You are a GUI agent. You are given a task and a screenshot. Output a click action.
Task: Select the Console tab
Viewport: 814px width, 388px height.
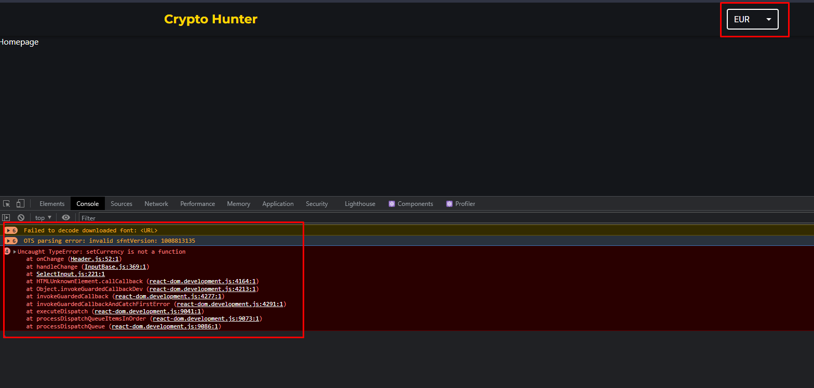(x=88, y=204)
